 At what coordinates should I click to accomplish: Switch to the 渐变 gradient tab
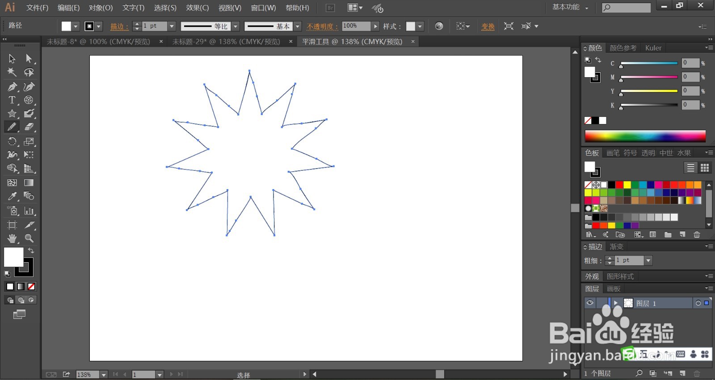(616, 247)
